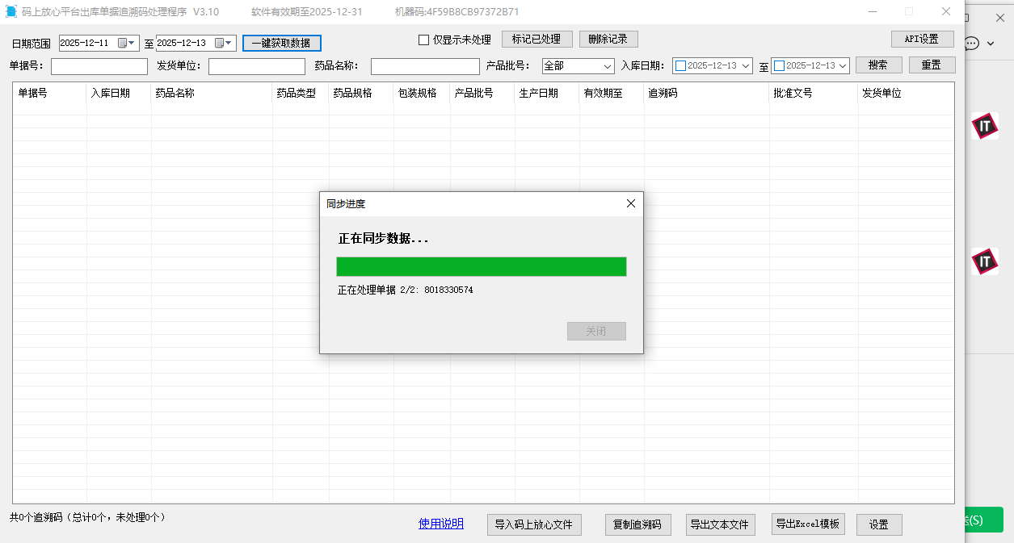The image size is (1014, 543).
Task: Focus the 发货单位 input field
Action: click(x=257, y=66)
